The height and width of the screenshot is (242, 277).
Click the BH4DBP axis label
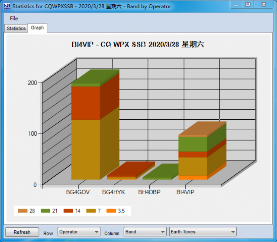149,192
